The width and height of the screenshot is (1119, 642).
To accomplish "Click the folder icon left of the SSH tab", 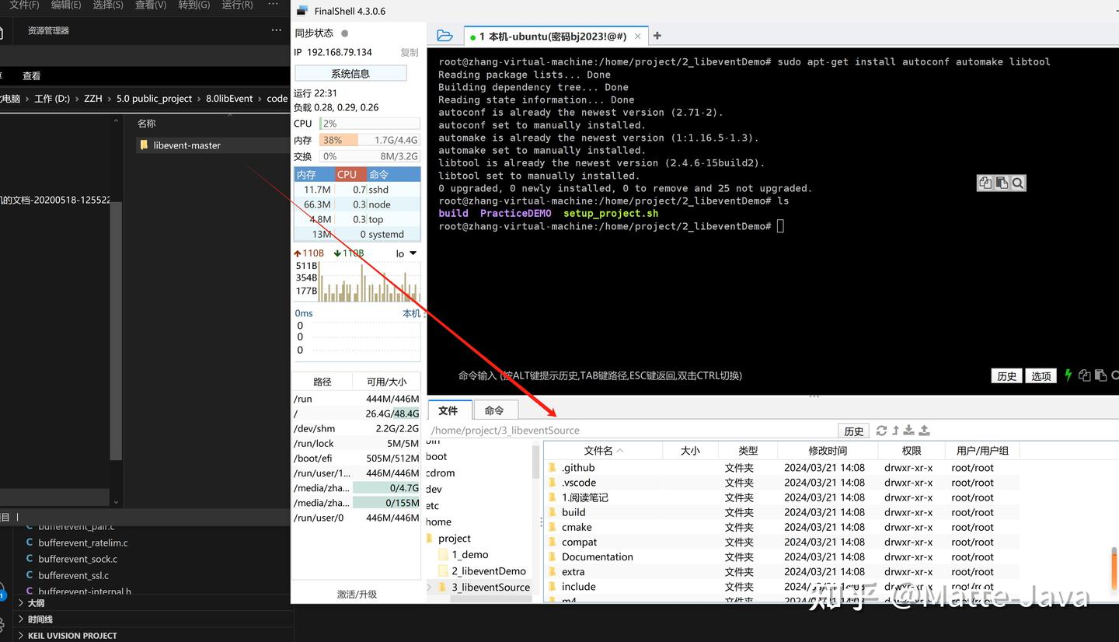I will [x=445, y=35].
